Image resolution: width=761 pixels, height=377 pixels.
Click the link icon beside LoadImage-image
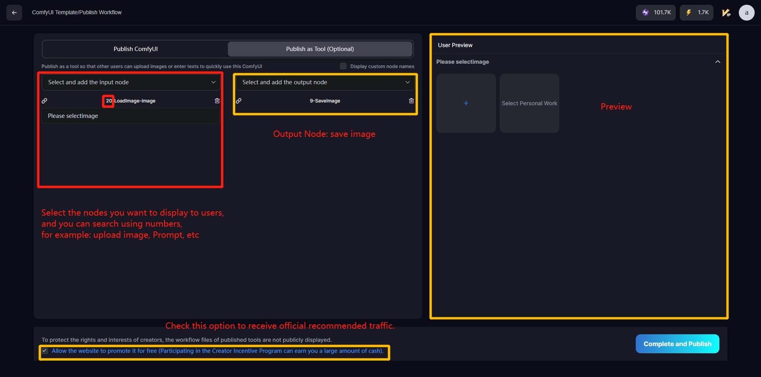(x=45, y=101)
